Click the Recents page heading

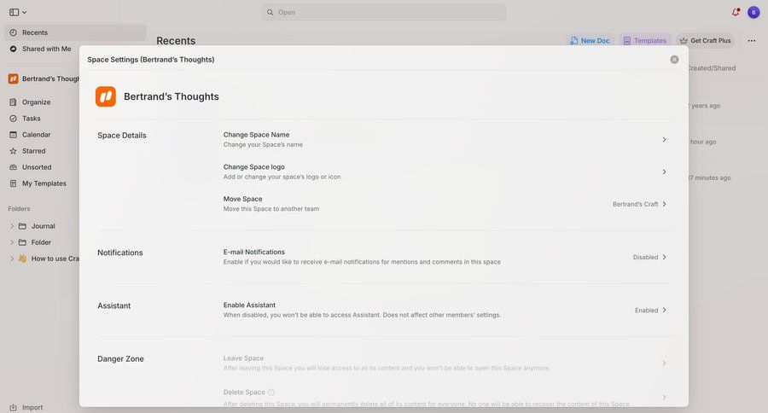[x=176, y=41]
